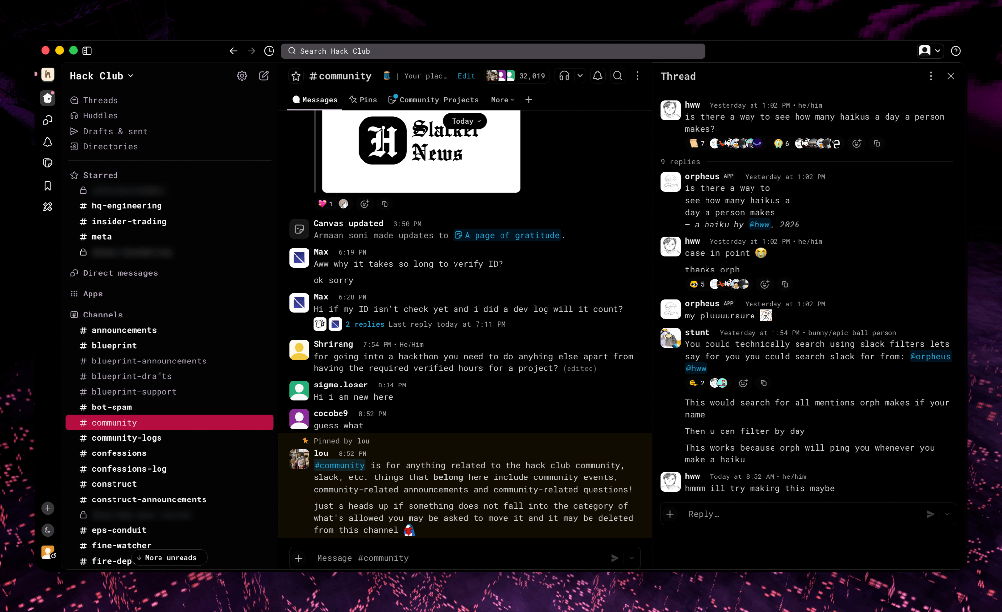Image resolution: width=1002 pixels, height=612 pixels.
Task: Open workspace settings gear icon
Action: point(242,76)
